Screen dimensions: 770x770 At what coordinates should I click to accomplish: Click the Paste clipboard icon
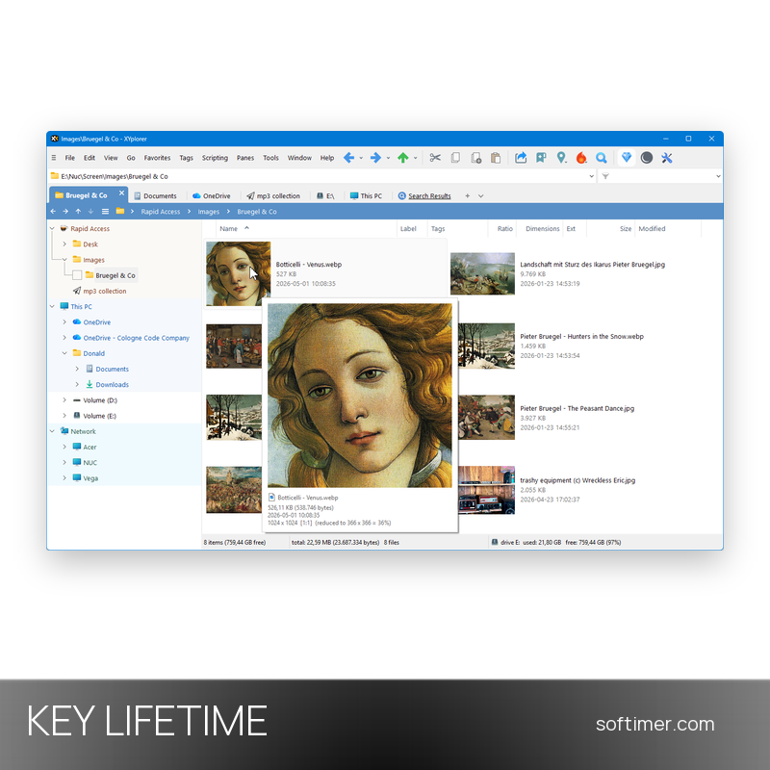point(496,158)
